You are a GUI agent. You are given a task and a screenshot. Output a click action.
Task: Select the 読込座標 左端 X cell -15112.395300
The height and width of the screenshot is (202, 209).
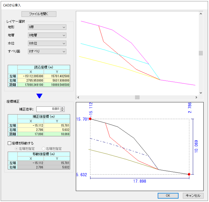click(31, 76)
